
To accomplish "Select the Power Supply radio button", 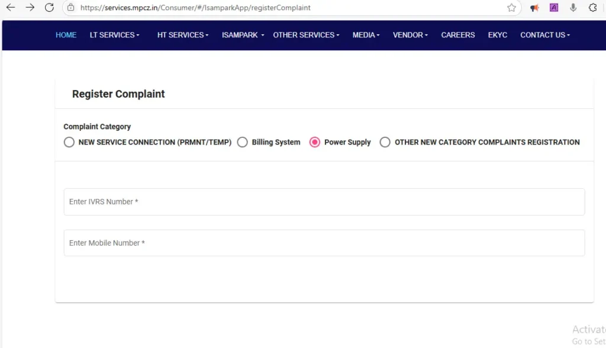I will (x=315, y=142).
